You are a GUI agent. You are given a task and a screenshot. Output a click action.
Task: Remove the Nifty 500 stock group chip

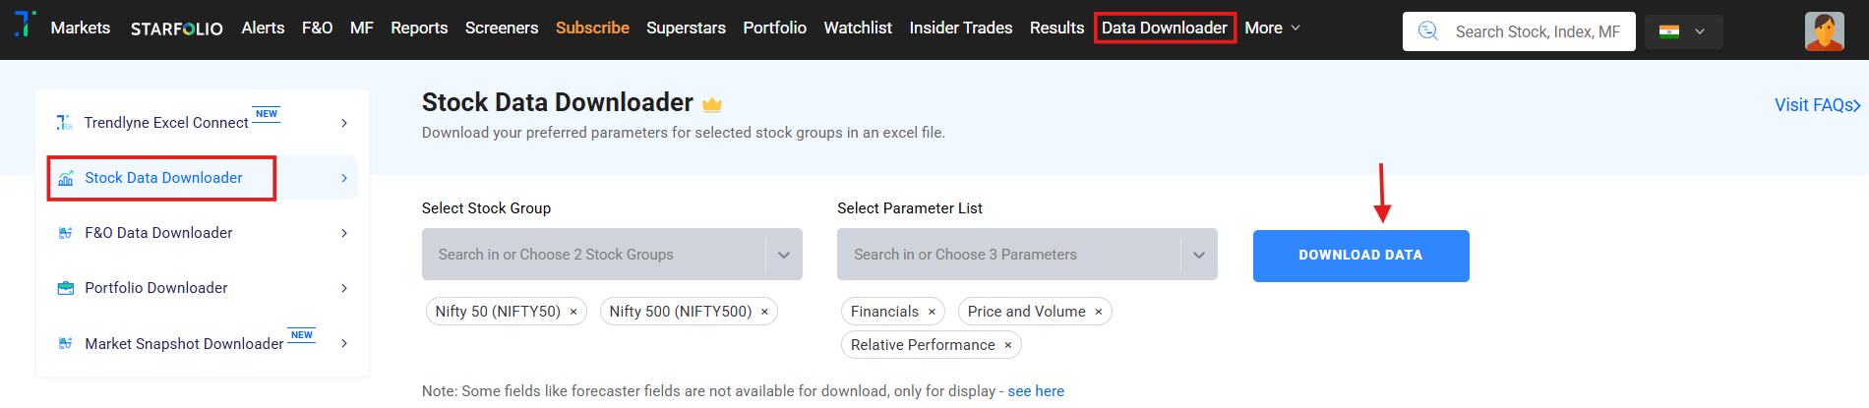(x=764, y=312)
